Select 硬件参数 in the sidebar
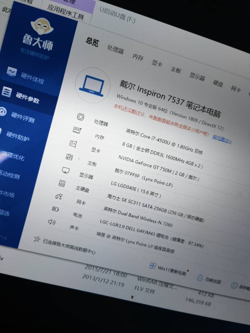This screenshot has width=250, height=333. (28, 98)
